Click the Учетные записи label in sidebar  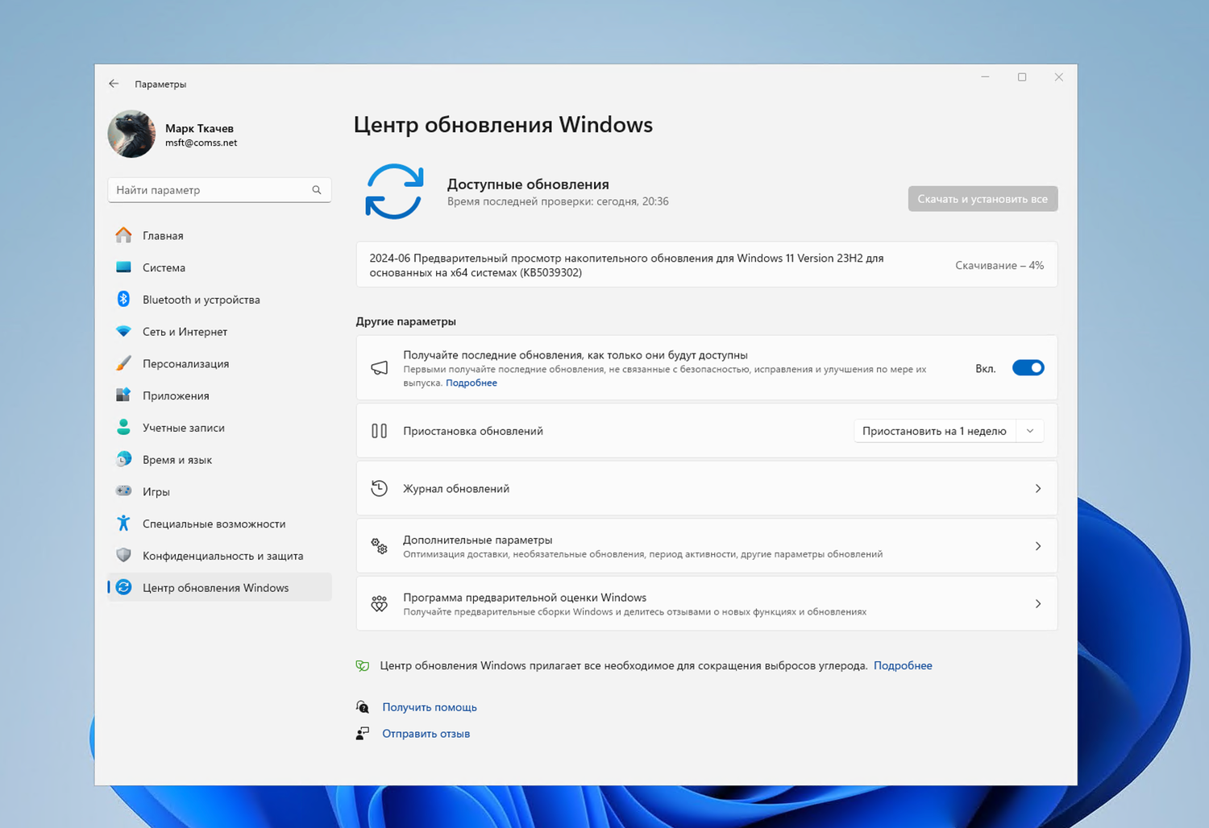click(x=184, y=428)
